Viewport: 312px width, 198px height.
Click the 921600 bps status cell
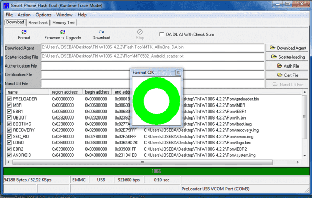click(x=129, y=180)
